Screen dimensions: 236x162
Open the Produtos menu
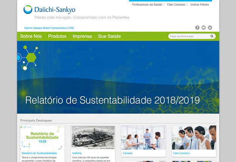tap(57, 36)
